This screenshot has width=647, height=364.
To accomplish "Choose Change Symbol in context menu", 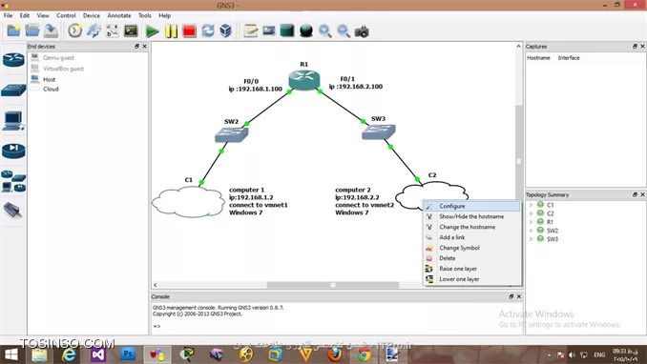I will pyautogui.click(x=472, y=248).
